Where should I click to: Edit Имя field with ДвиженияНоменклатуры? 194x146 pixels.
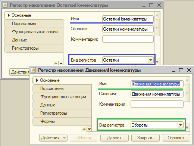157,84
